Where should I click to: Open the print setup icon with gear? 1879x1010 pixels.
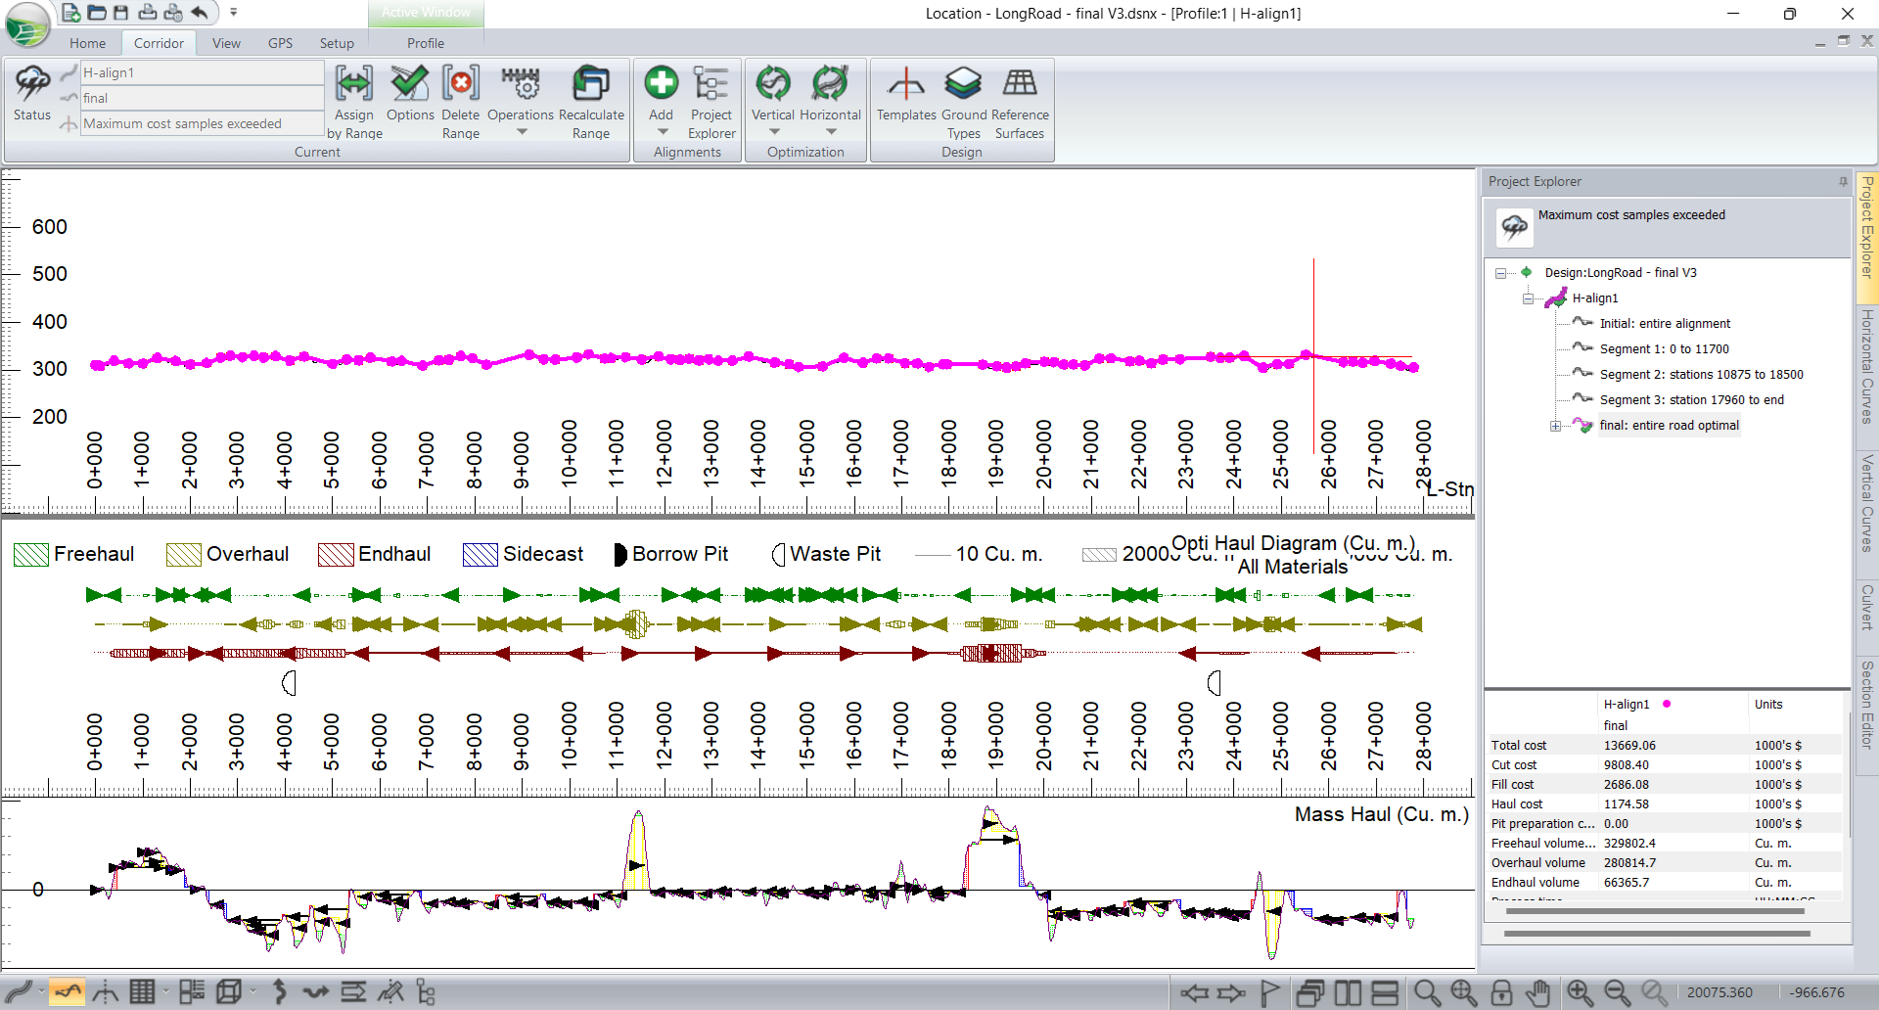click(x=173, y=13)
